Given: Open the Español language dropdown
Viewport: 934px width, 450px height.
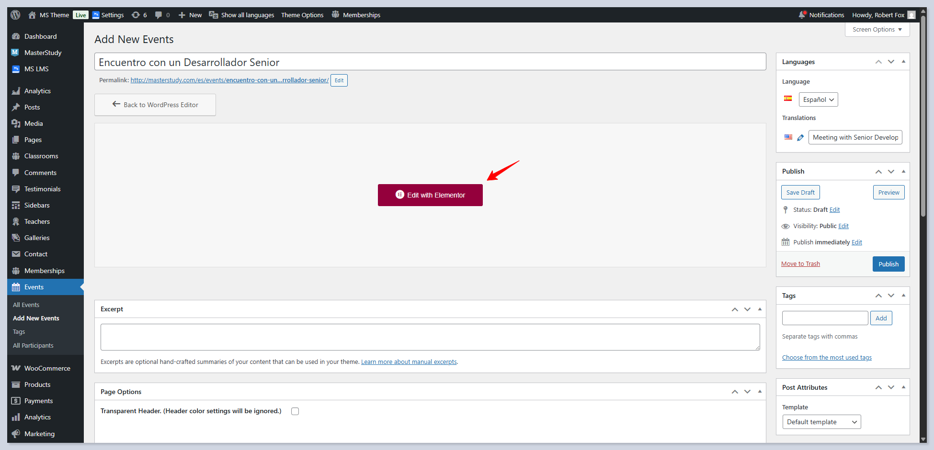Looking at the screenshot, I should (x=818, y=99).
